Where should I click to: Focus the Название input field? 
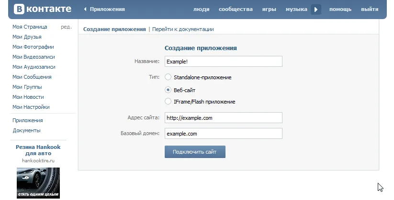point(224,62)
